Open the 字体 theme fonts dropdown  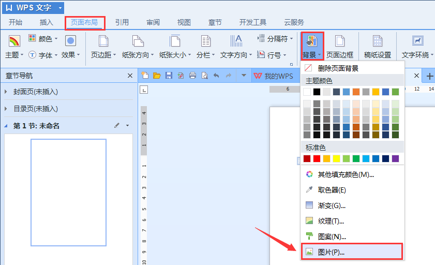(43, 55)
